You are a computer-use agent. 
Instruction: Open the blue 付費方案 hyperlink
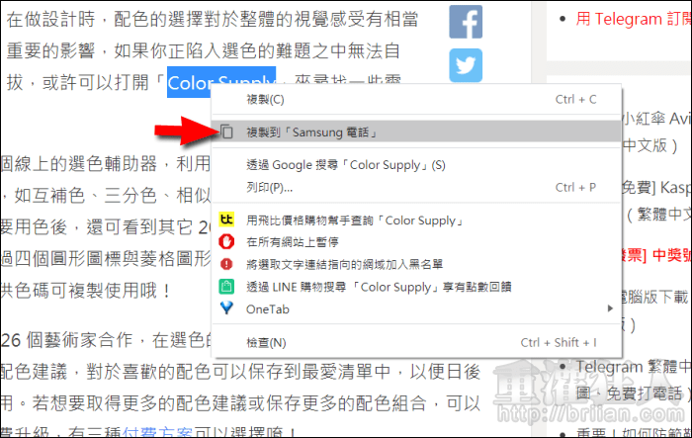click(x=157, y=432)
